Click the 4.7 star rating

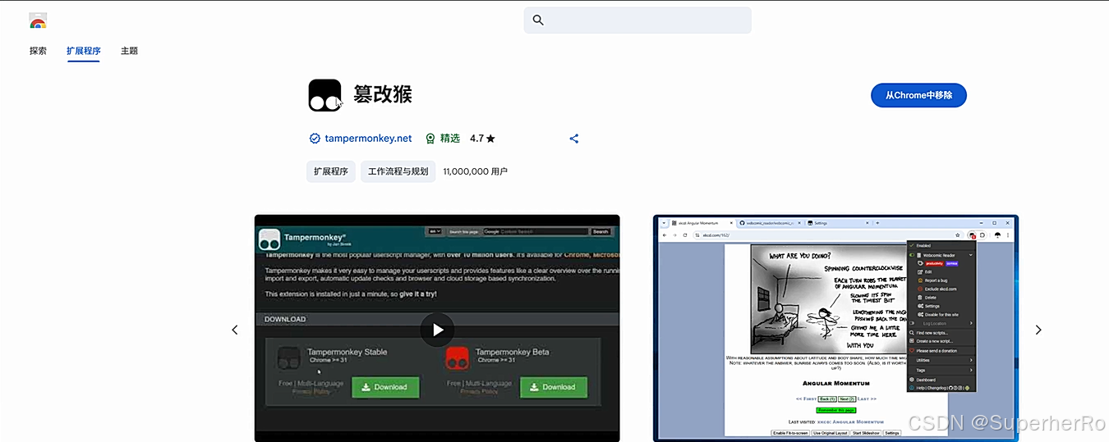482,139
